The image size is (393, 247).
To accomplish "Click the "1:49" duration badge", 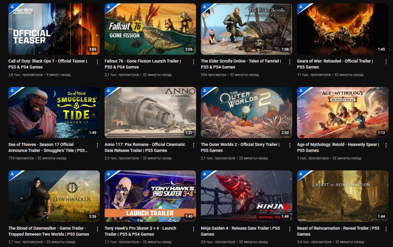I will tap(92, 133).
